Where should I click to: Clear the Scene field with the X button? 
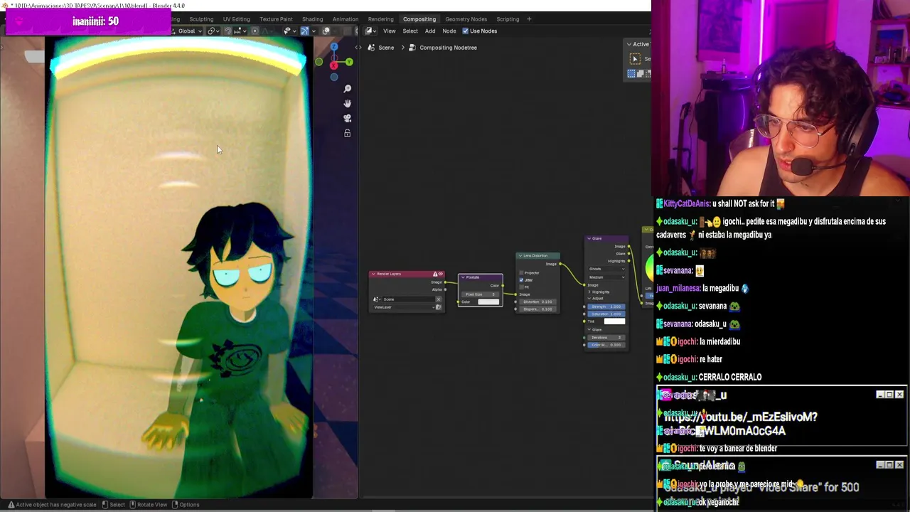click(439, 299)
